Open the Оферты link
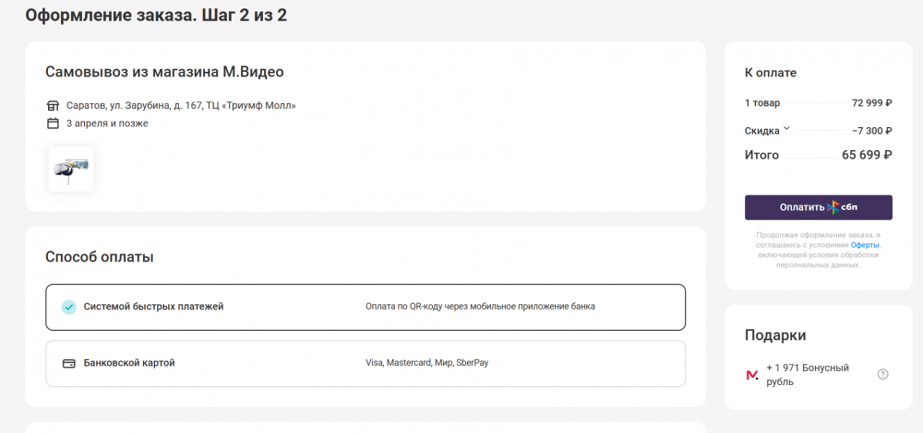Viewport: 923px width, 433px height. [865, 245]
